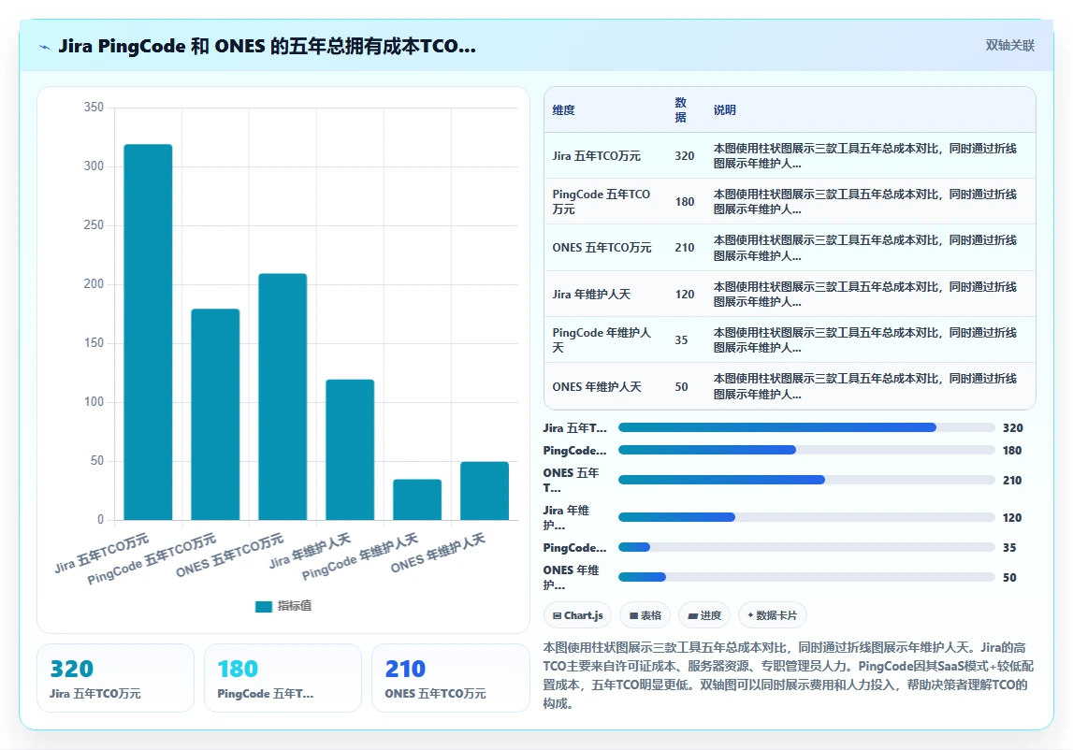Click the 双轴关联 label in header
1073x750 pixels.
pos(1009,45)
